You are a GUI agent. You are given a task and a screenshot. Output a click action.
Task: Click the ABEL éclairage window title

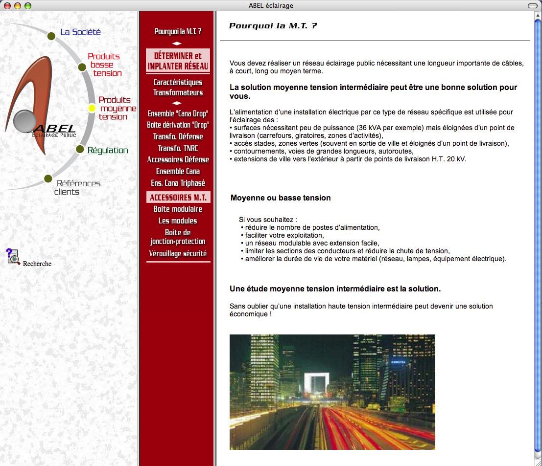coord(271,5)
